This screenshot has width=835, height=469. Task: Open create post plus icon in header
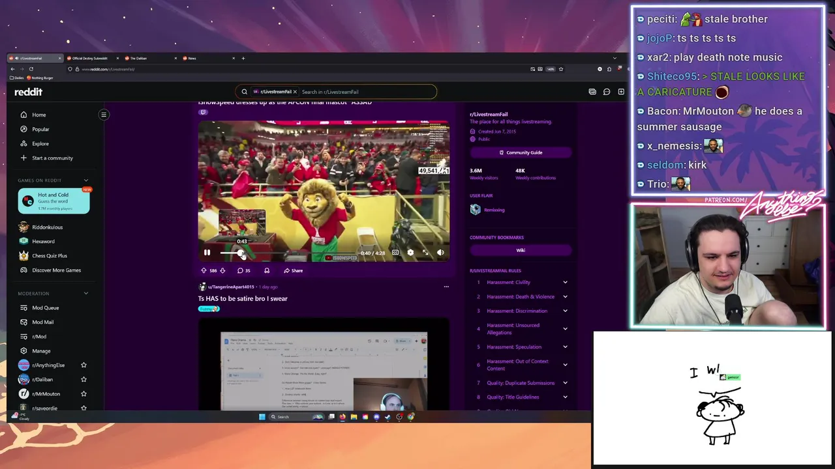pyautogui.click(x=621, y=92)
